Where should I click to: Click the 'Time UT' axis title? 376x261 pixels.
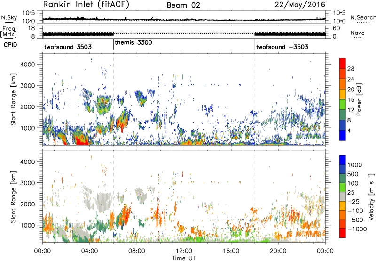tap(184, 258)
